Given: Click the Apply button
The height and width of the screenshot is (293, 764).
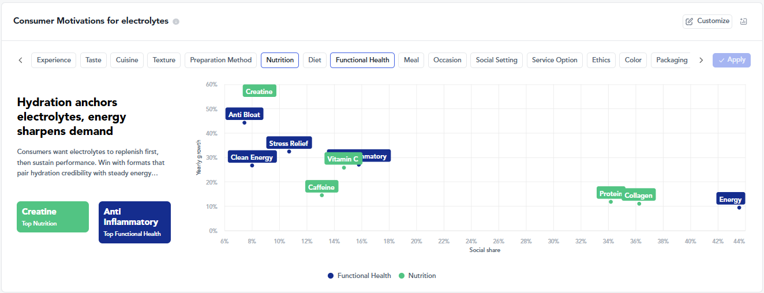Looking at the screenshot, I should tap(731, 60).
